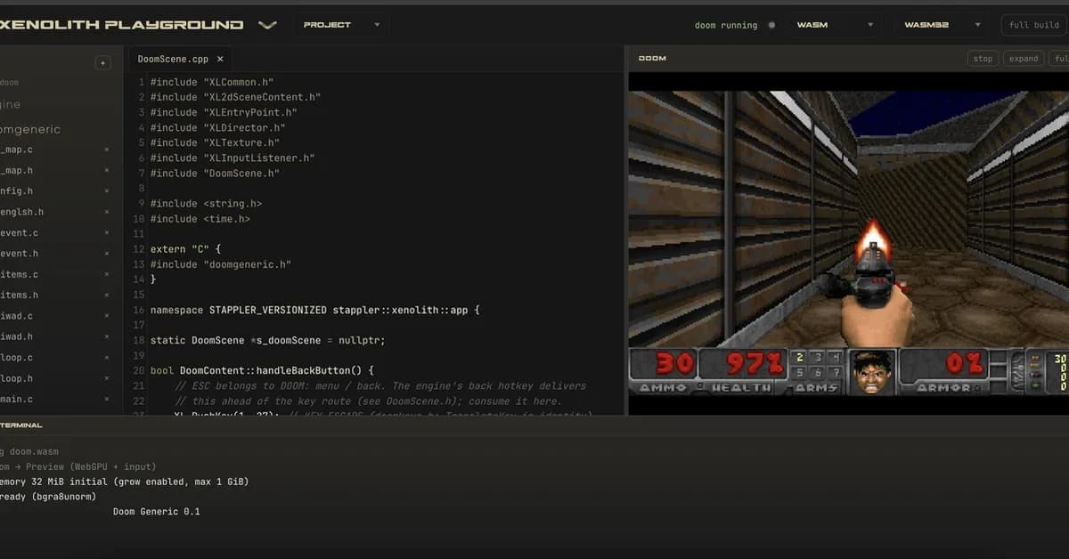Click the doom running status text
The width and height of the screenshot is (1069, 559).
click(x=726, y=25)
